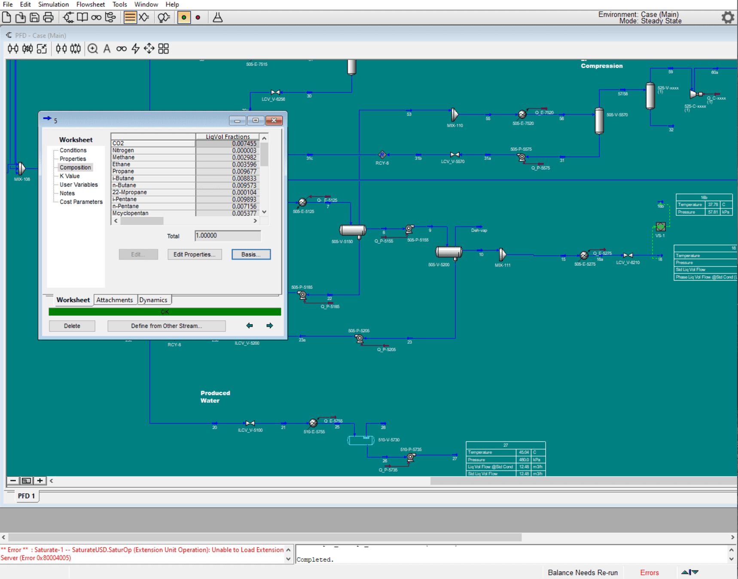This screenshot has width=738, height=579.
Task: Select Notes in Worksheet tree
Action: pos(67,193)
